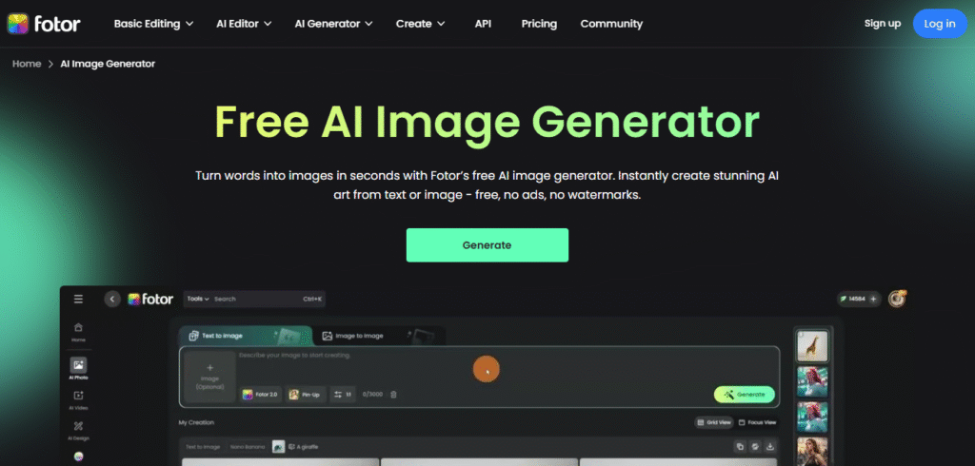Click the small Generate button in the preview
The width and height of the screenshot is (975, 466).
[745, 395]
